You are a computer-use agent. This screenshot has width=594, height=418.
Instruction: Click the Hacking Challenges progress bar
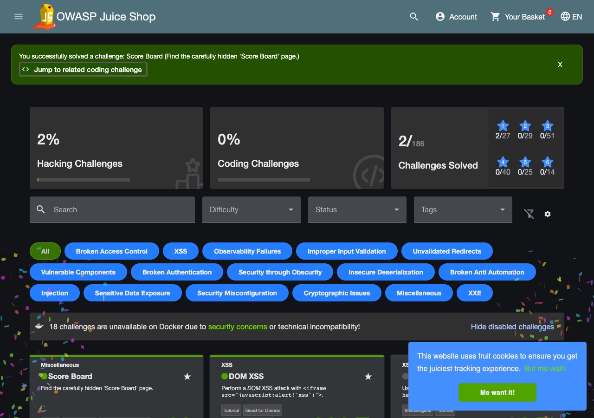coord(84,180)
